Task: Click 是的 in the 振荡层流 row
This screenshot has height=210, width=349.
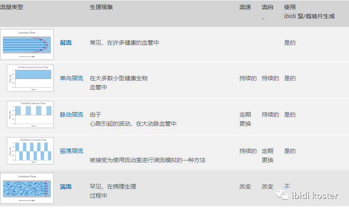Action: coord(289,151)
